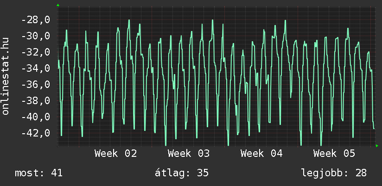Viewport: 382px width, 186px height.
Task: Click the green arrow atop the y-axis
Action: point(57,5)
